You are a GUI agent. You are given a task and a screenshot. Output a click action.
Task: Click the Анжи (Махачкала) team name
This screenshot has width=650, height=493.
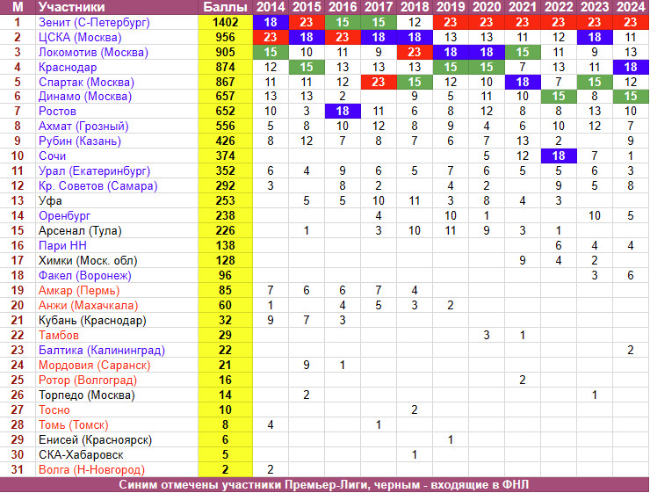click(88, 305)
